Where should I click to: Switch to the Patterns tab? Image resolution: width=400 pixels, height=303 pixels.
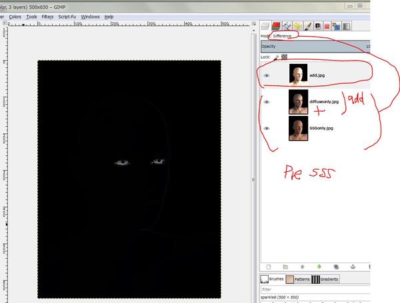[x=298, y=279]
